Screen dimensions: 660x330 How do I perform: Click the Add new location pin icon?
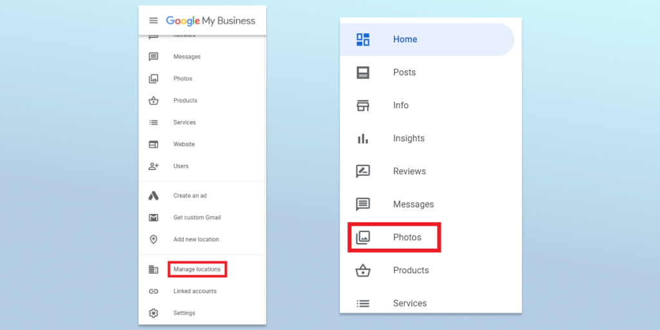point(153,240)
